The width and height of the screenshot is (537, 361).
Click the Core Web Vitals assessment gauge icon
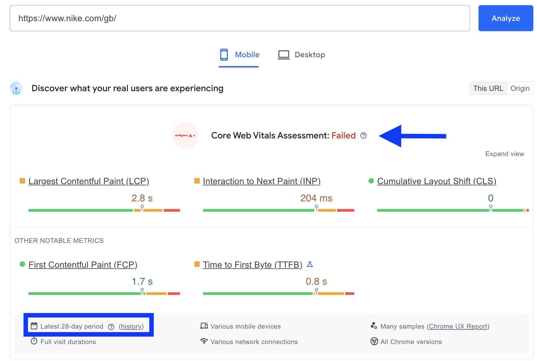[185, 135]
